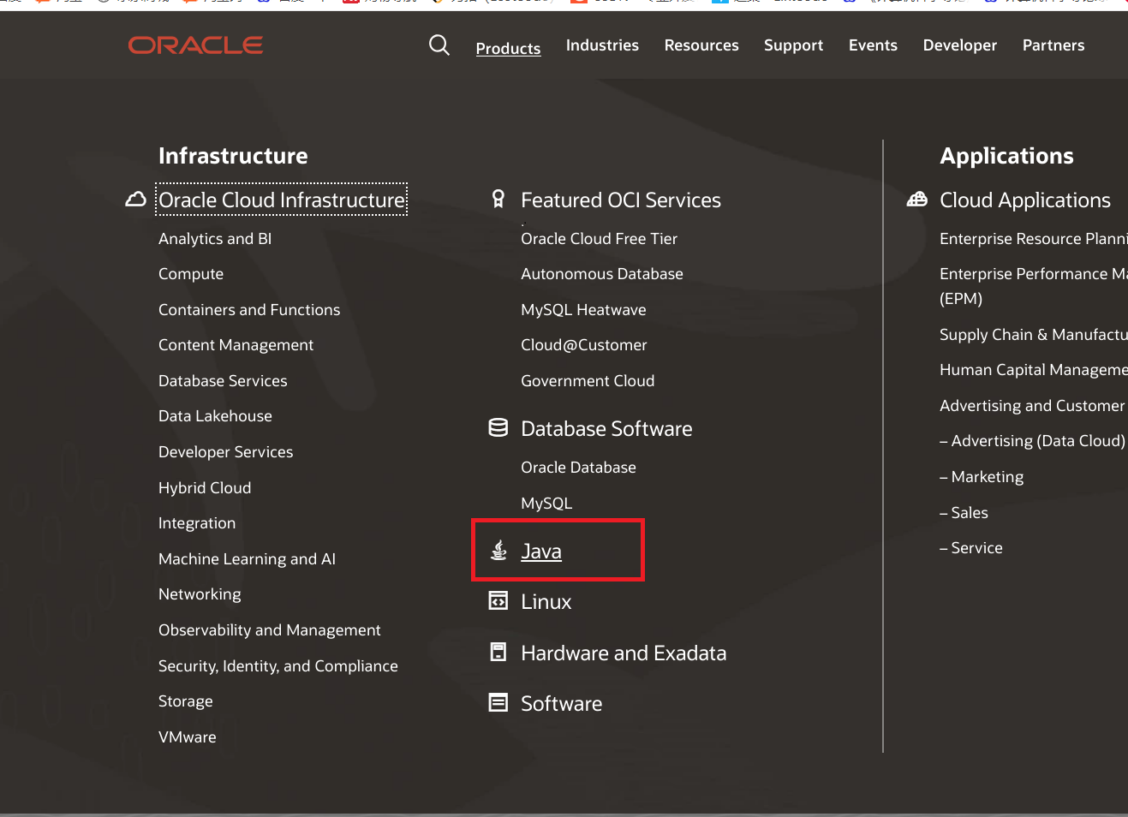Select MySQL Heatwave

click(x=583, y=310)
